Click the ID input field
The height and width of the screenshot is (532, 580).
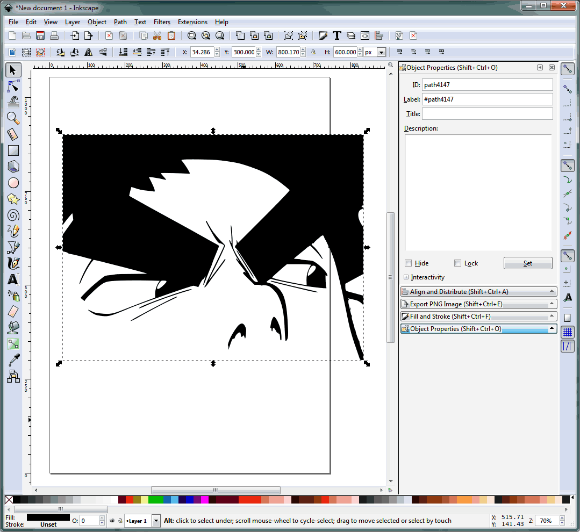487,85
